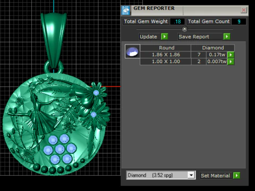Viewport: 255px width, 191px height.
Task: Click green arrow next to Set Material
Action: 236,176
